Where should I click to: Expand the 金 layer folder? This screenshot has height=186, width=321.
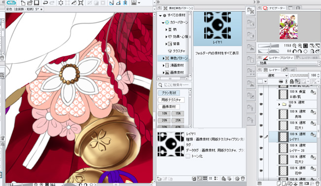(279, 105)
